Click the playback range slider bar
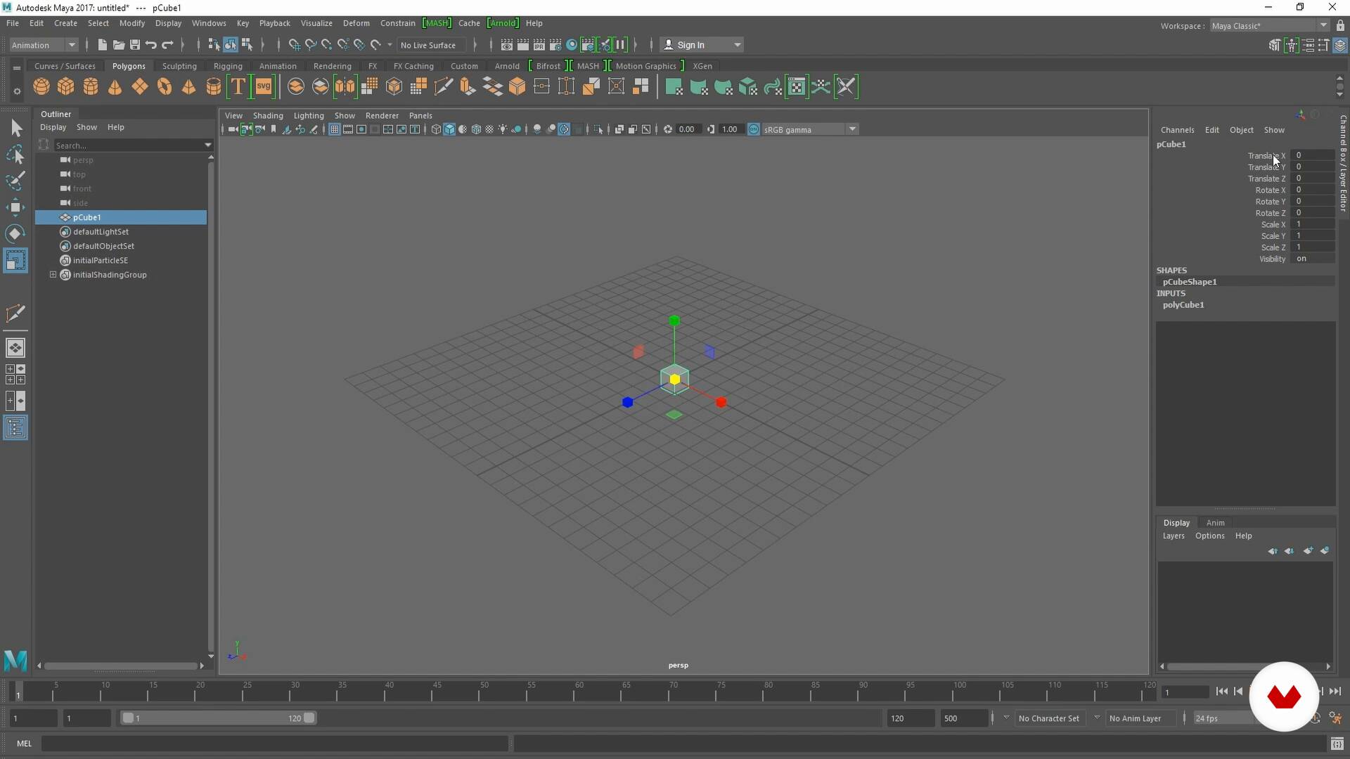 coord(219,718)
